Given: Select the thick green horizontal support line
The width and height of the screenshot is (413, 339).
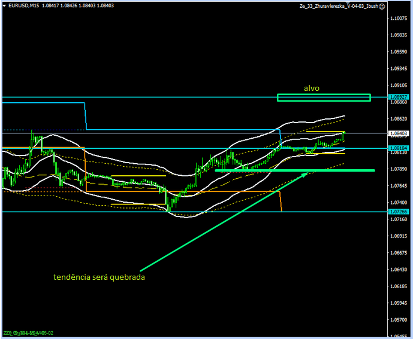Looking at the screenshot, I should click(294, 170).
